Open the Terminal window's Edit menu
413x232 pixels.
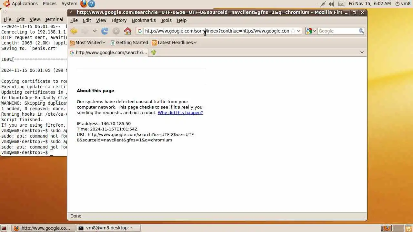(20, 19)
